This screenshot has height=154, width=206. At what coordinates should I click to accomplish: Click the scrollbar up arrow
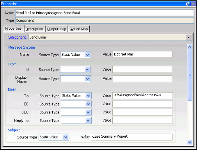tap(190, 47)
